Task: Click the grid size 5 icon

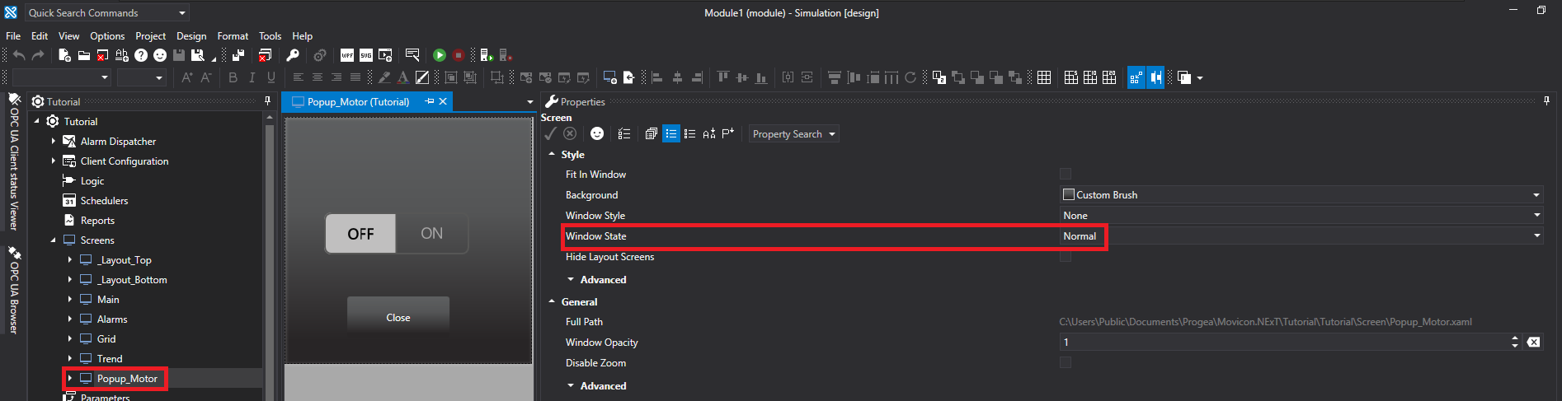Action: (1071, 77)
